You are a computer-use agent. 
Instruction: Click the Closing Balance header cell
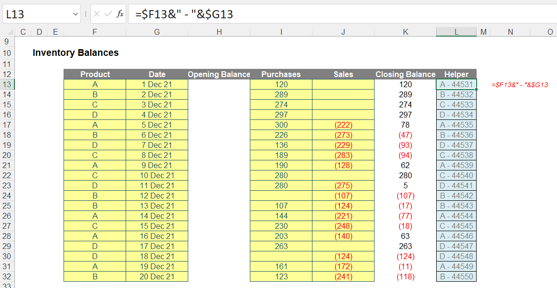coord(405,74)
